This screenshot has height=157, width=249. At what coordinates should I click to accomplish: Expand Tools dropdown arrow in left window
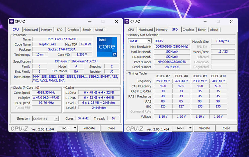point(75,128)
